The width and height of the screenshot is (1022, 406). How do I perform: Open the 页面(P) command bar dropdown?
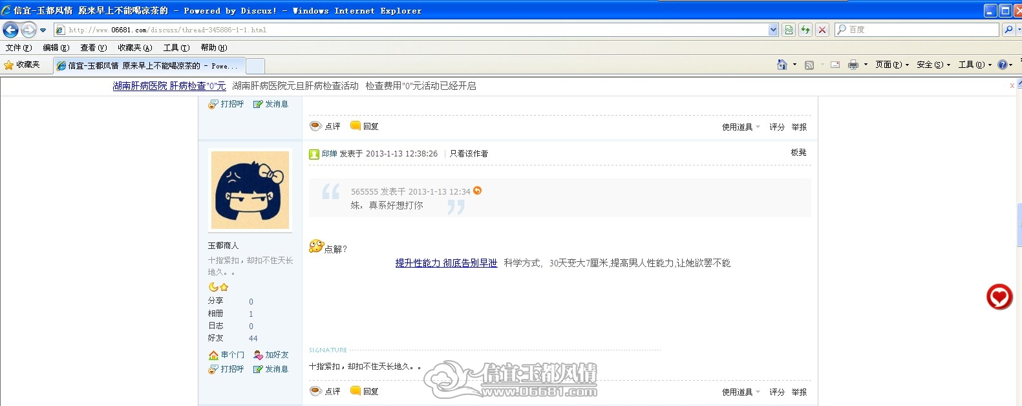(892, 65)
